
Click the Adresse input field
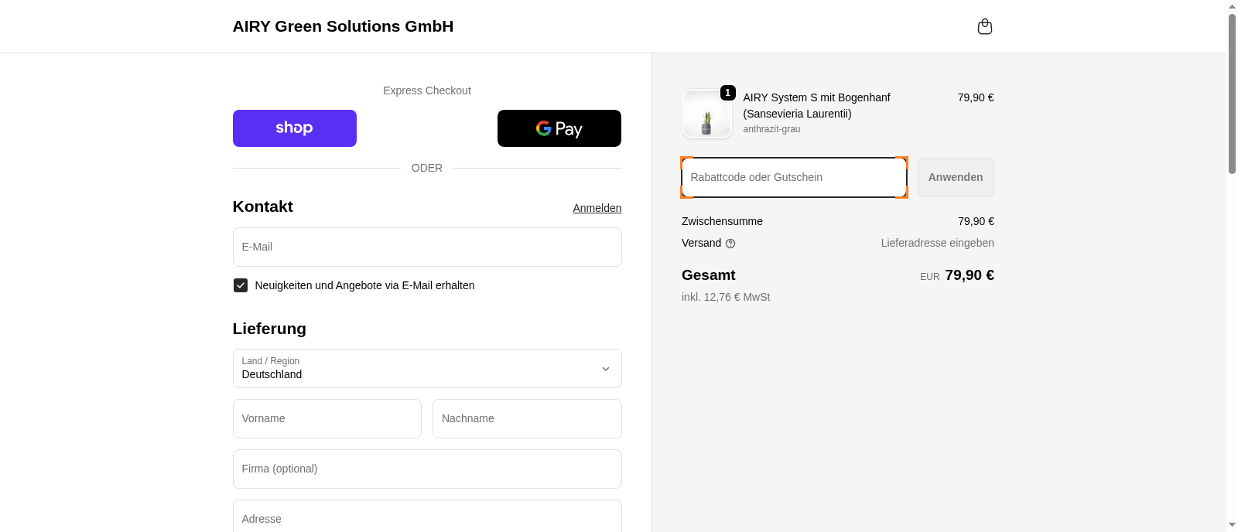pyautogui.click(x=426, y=518)
